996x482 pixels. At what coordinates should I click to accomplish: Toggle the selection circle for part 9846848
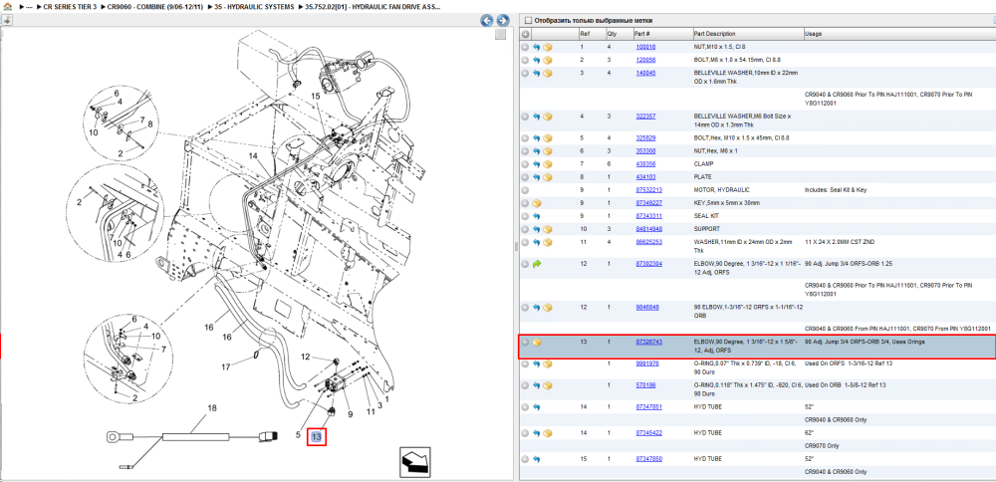pyautogui.click(x=525, y=308)
